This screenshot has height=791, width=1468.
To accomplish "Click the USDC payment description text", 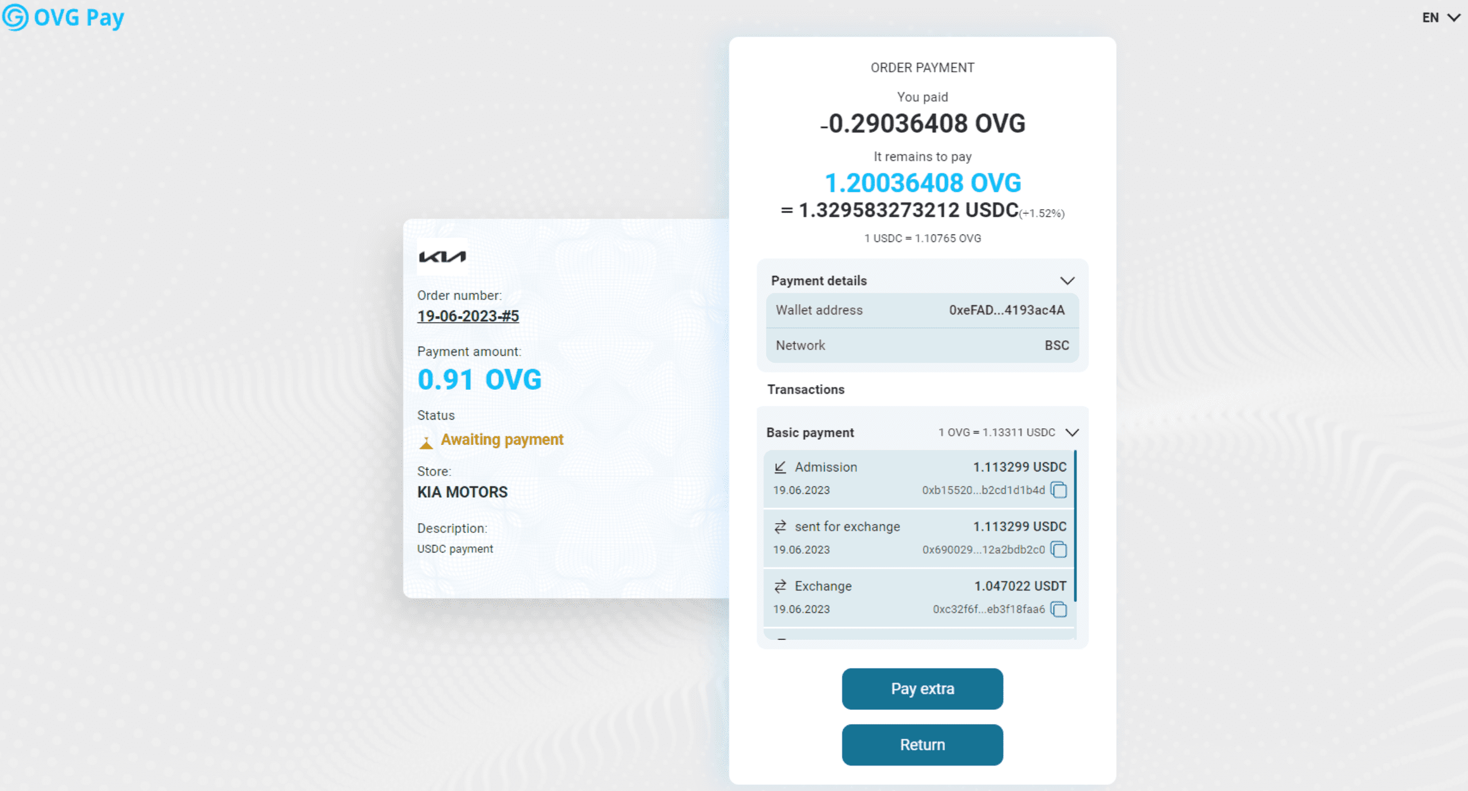I will (x=455, y=549).
